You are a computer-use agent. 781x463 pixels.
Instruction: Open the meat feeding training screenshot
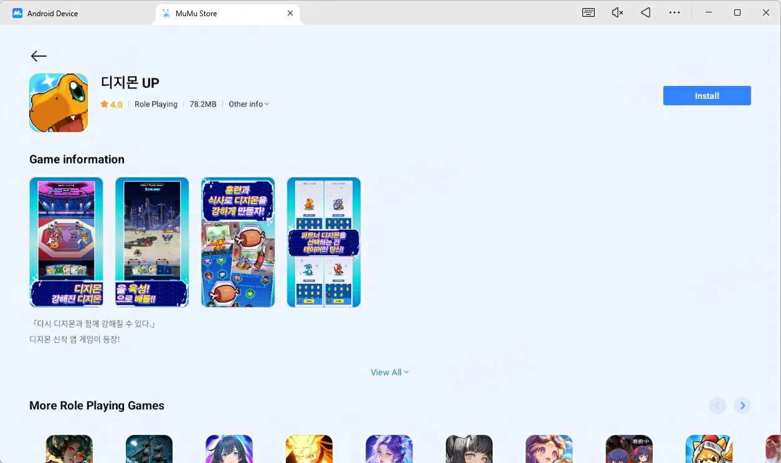pyautogui.click(x=238, y=242)
